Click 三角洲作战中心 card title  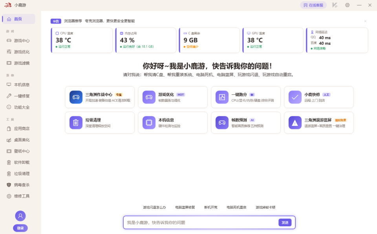99,95
